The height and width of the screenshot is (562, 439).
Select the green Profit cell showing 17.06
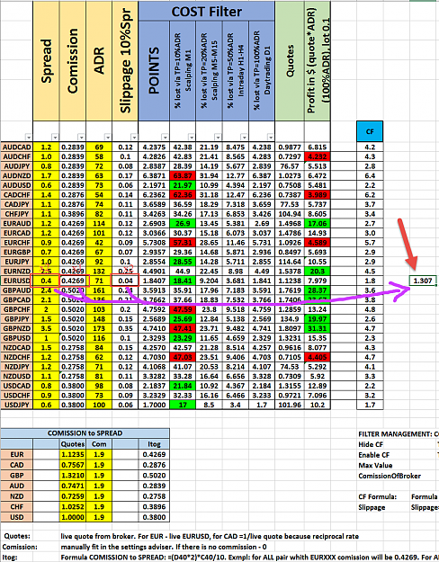(x=317, y=224)
